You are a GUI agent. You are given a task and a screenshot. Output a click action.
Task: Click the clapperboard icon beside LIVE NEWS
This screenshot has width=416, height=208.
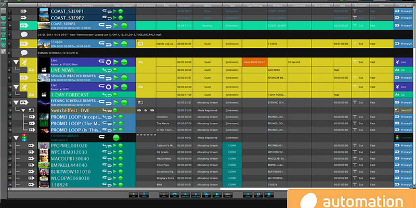(43, 70)
